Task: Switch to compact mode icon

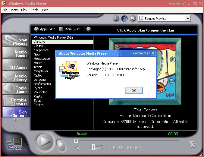Action: point(193,144)
